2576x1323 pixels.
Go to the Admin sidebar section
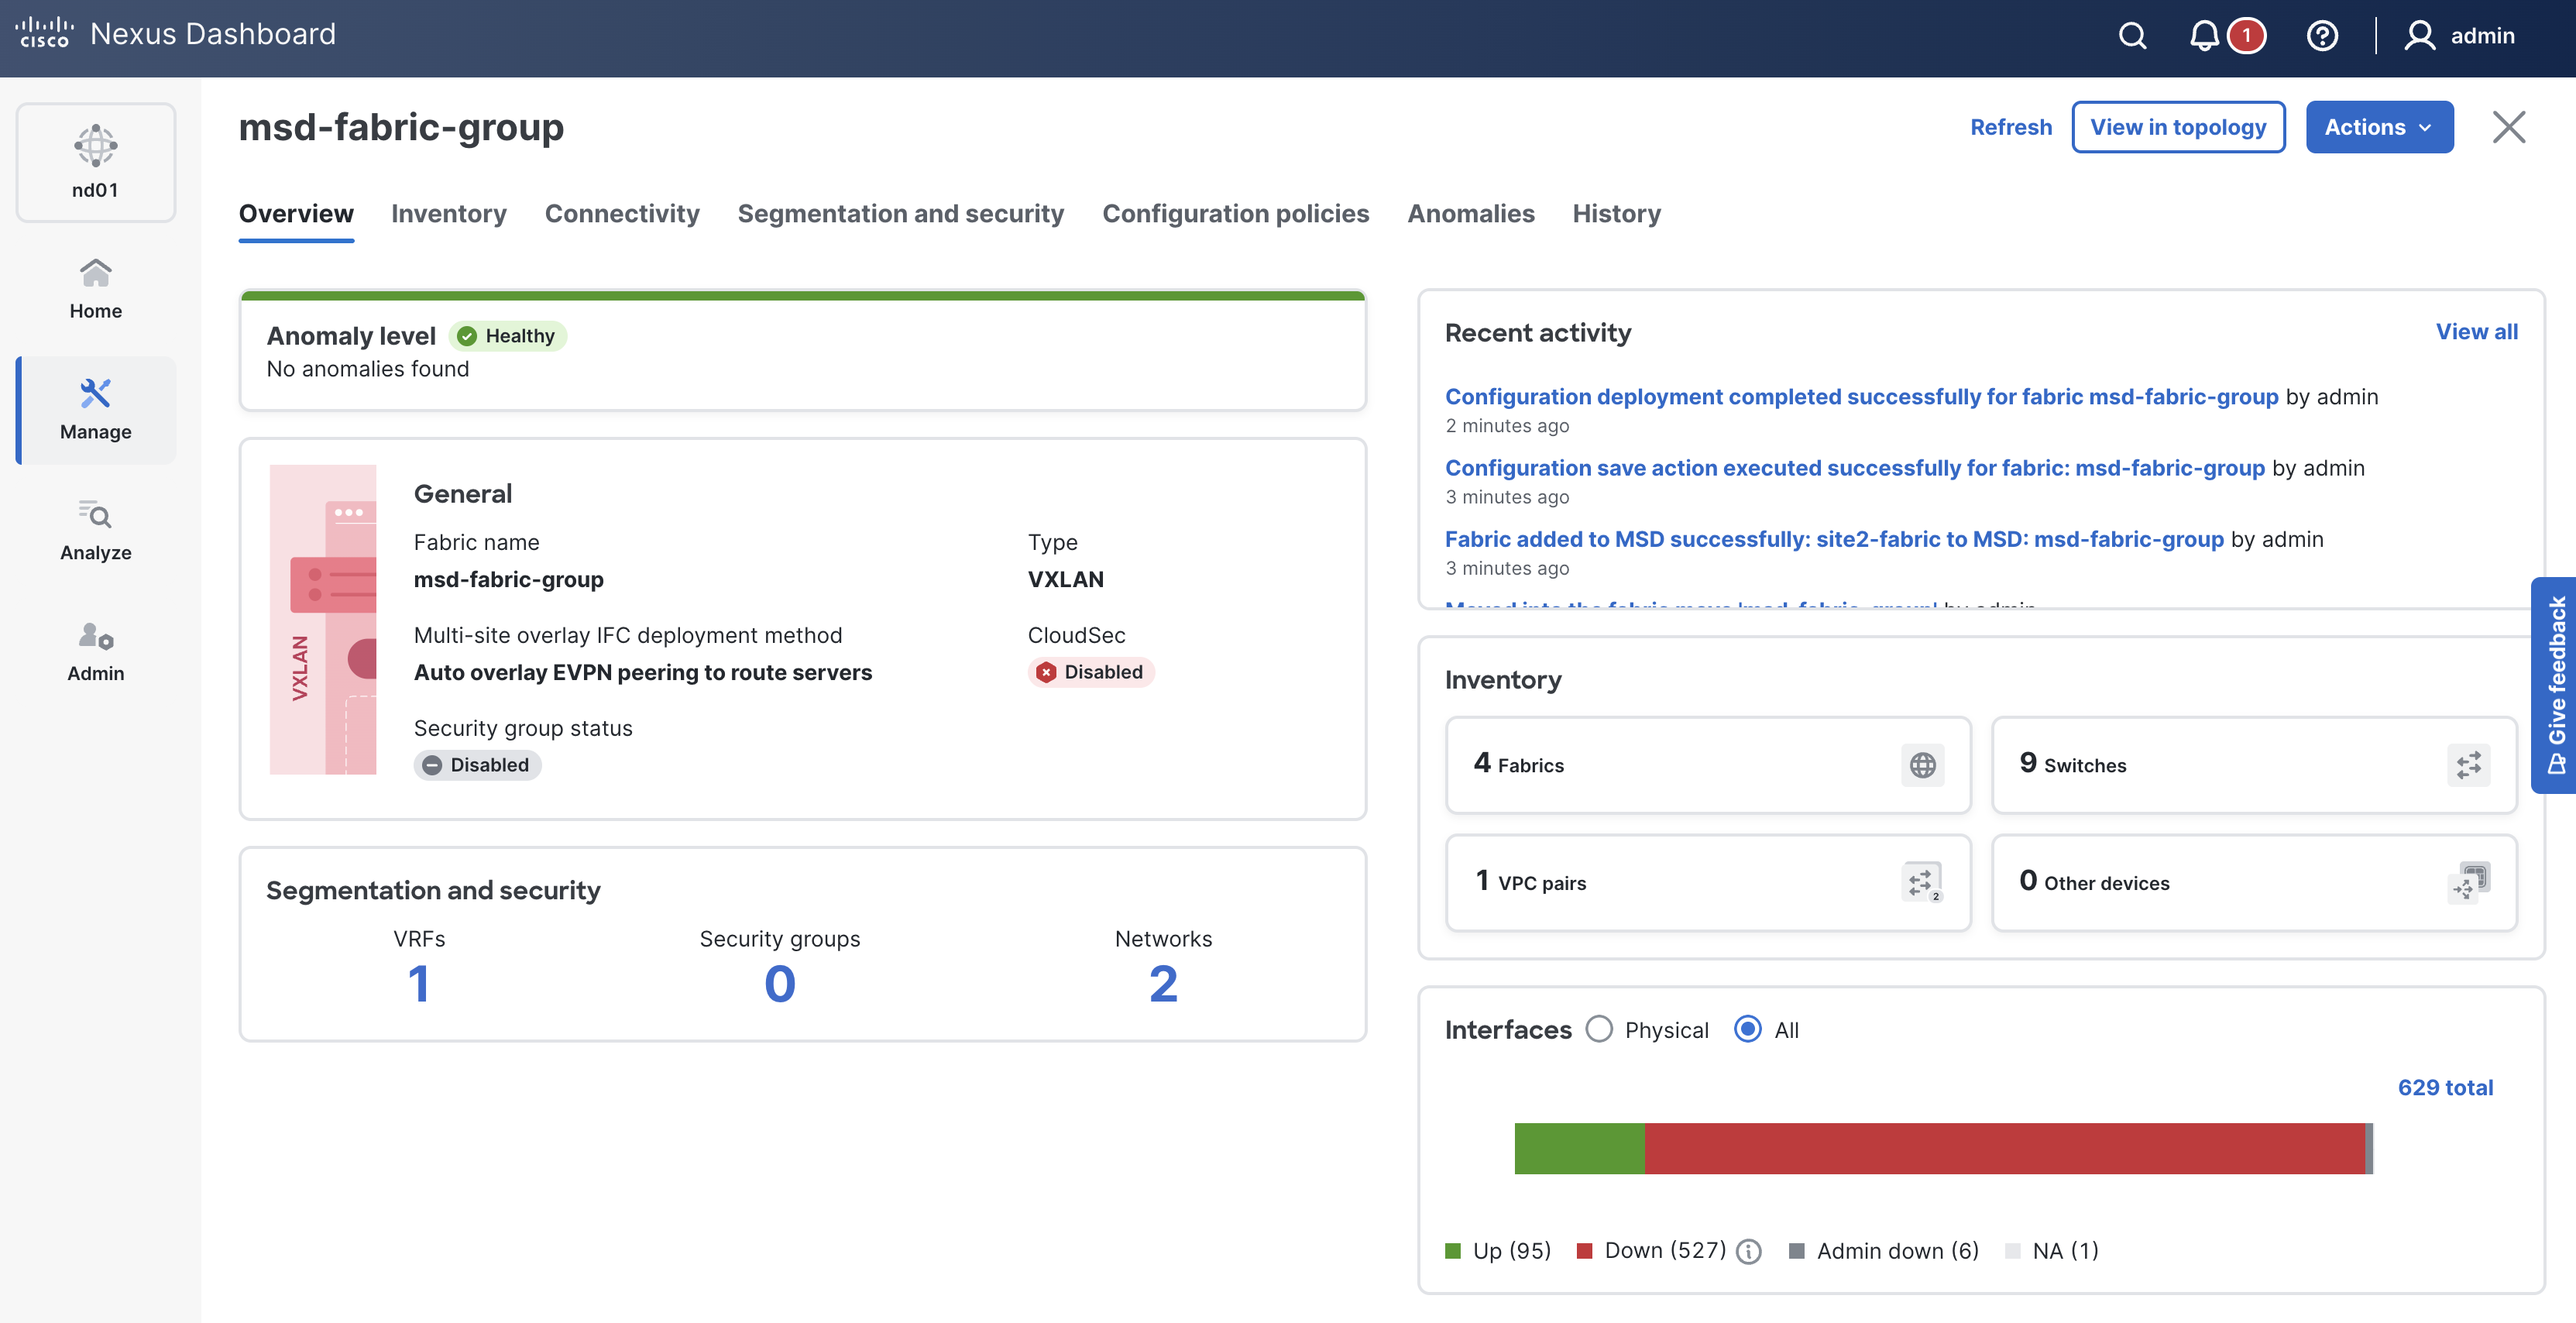coord(95,651)
